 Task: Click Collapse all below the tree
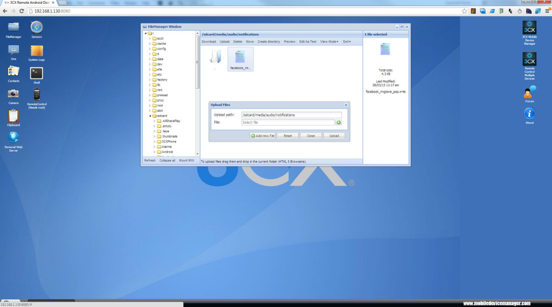tap(167, 161)
